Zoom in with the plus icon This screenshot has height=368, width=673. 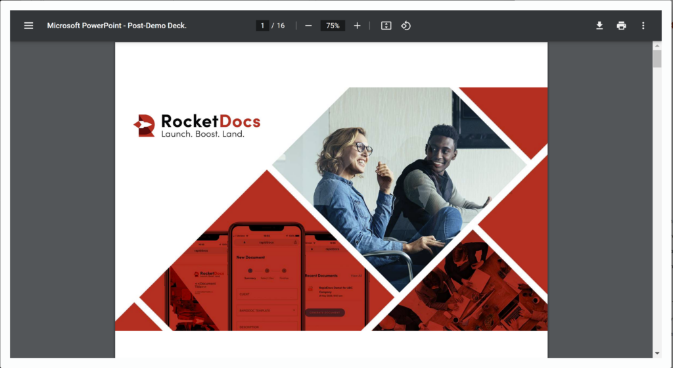point(357,26)
